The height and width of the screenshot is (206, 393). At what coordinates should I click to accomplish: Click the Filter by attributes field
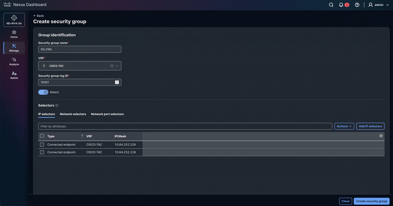pyautogui.click(x=185, y=126)
